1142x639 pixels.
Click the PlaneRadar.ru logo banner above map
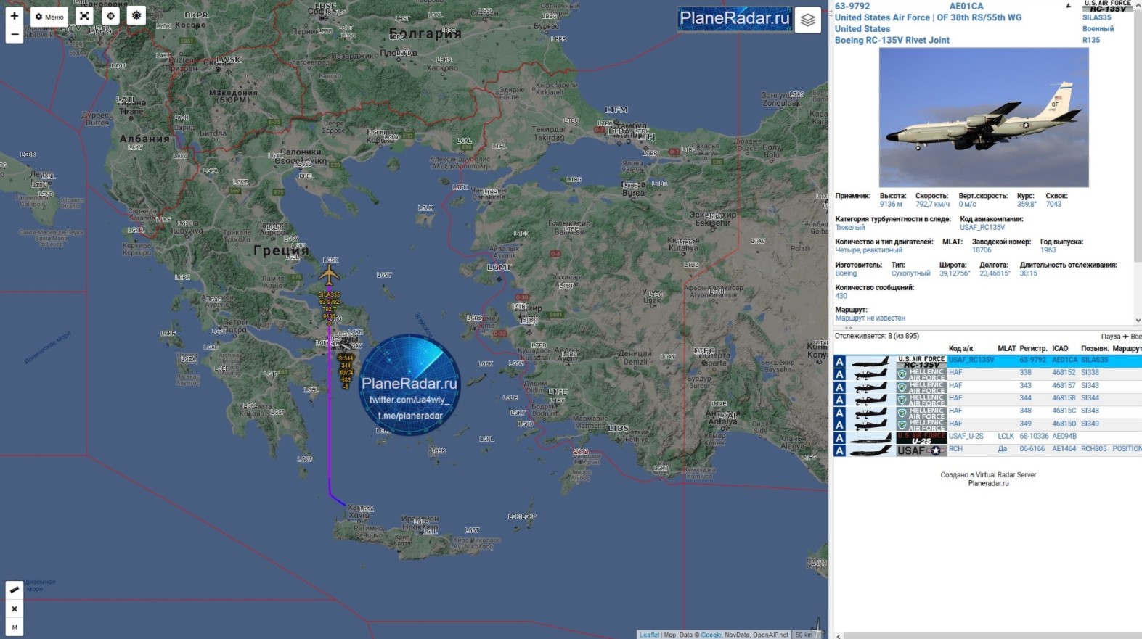point(735,19)
